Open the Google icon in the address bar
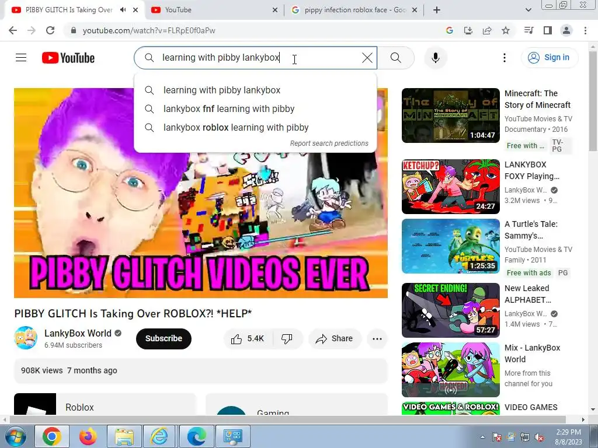Screen dimensions: 598x448 click(450, 30)
